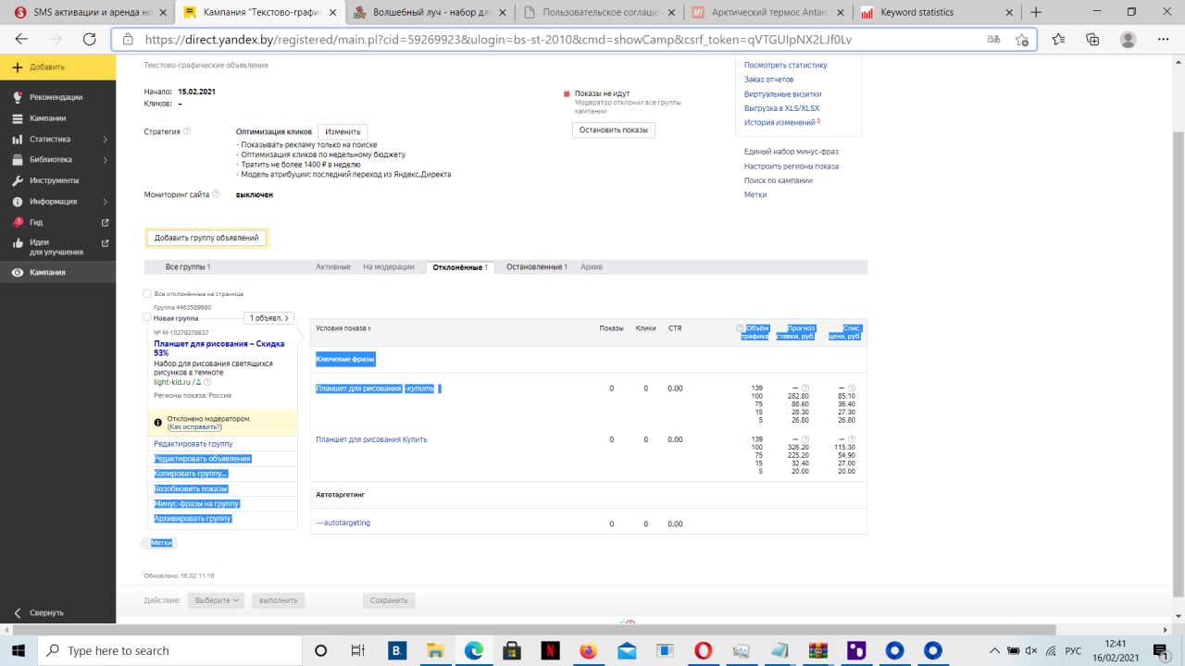1185x666 pixels.
Task: Sort by Условия показа column header
Action: (343, 328)
